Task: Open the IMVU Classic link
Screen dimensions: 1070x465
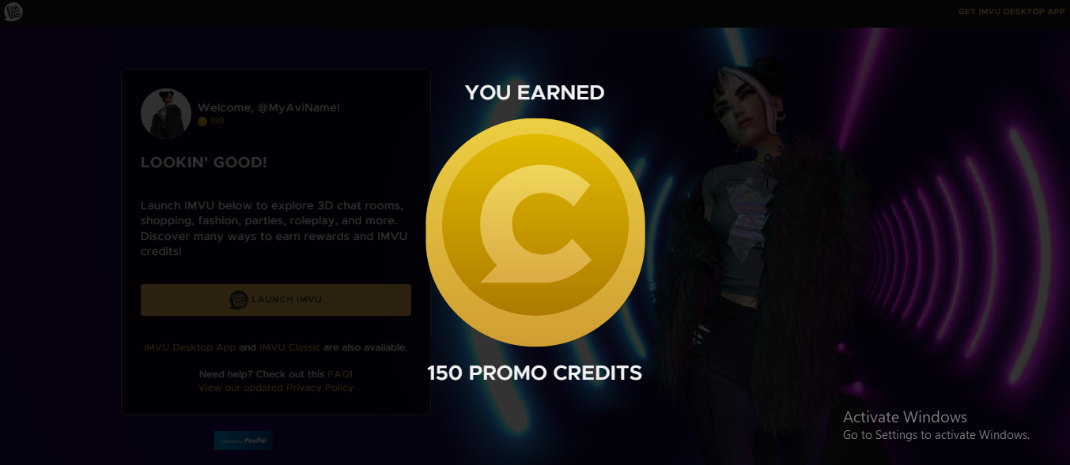Action: (x=290, y=347)
